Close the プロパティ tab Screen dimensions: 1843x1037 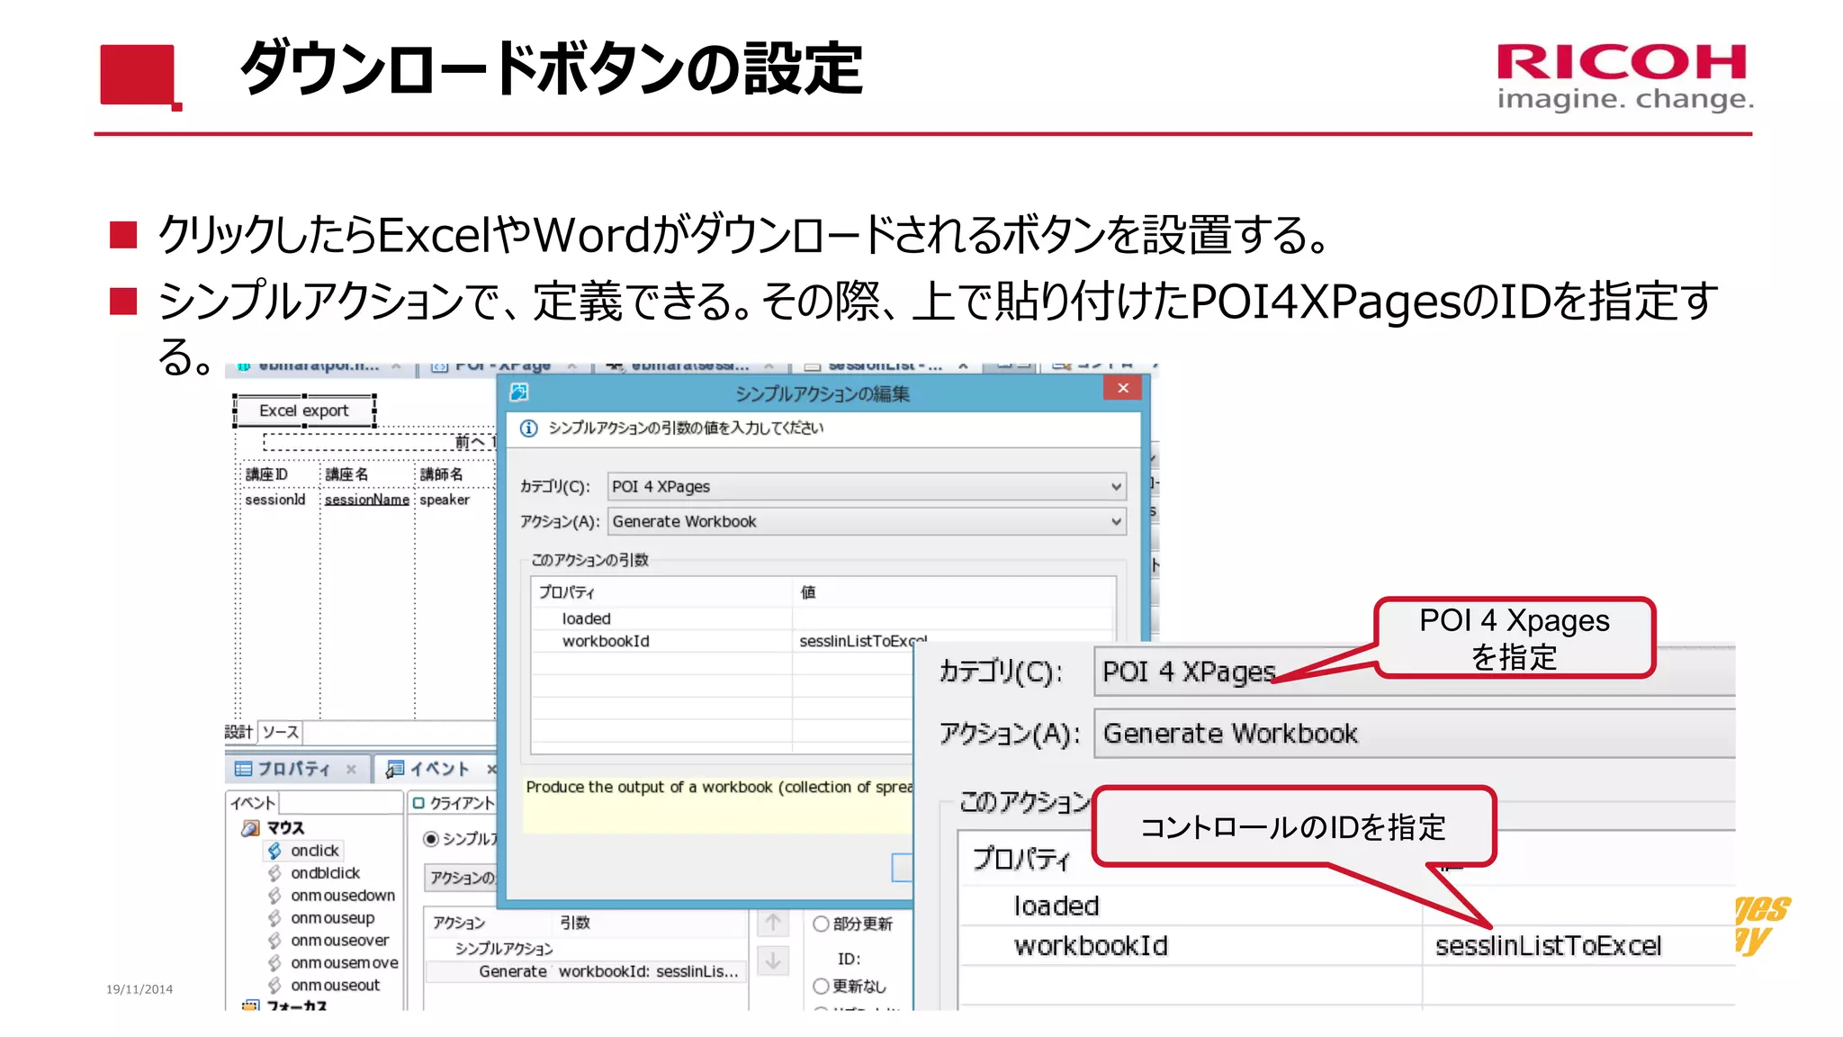pyautogui.click(x=351, y=769)
